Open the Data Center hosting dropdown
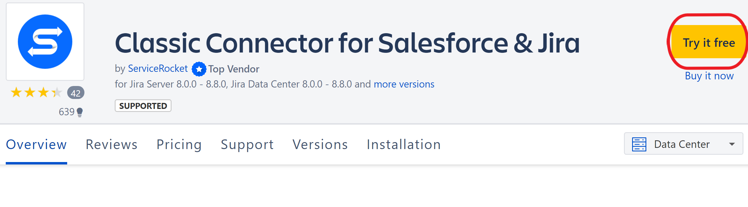Image resolution: width=748 pixels, height=207 pixels. (683, 144)
